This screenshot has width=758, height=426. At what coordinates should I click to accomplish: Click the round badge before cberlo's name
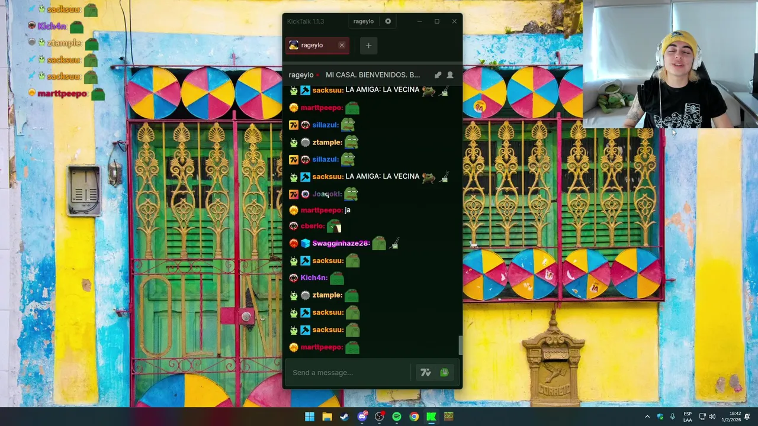click(293, 226)
